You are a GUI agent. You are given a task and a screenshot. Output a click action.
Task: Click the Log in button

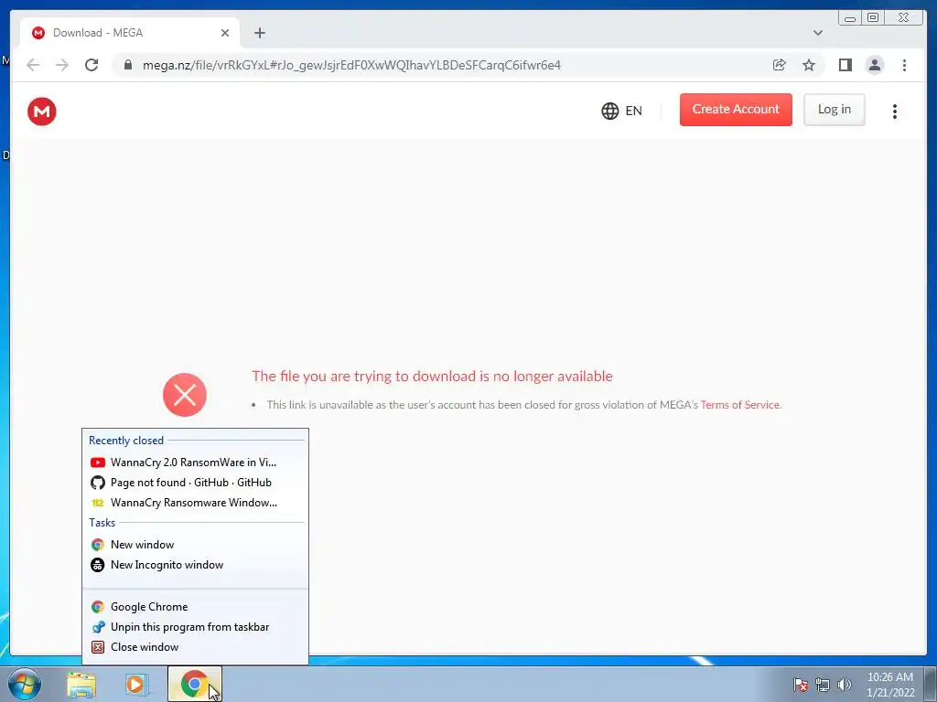[x=835, y=110]
